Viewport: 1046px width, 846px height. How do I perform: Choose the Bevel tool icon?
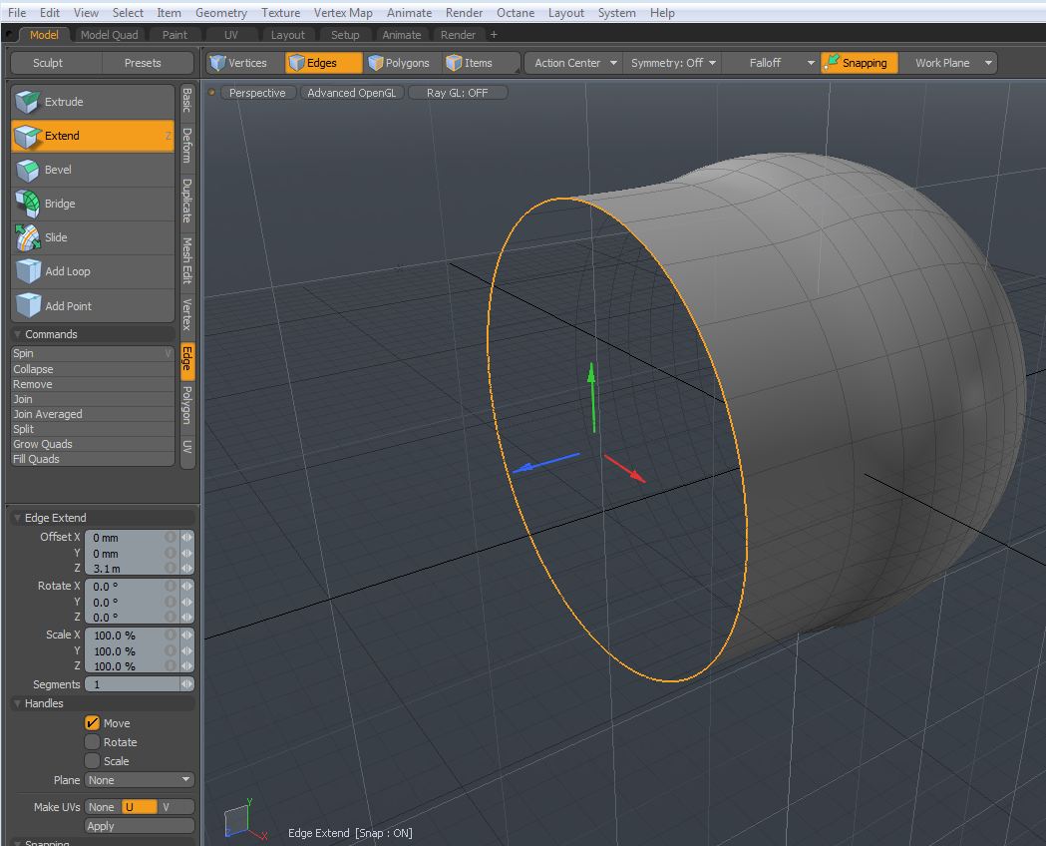[x=27, y=171]
